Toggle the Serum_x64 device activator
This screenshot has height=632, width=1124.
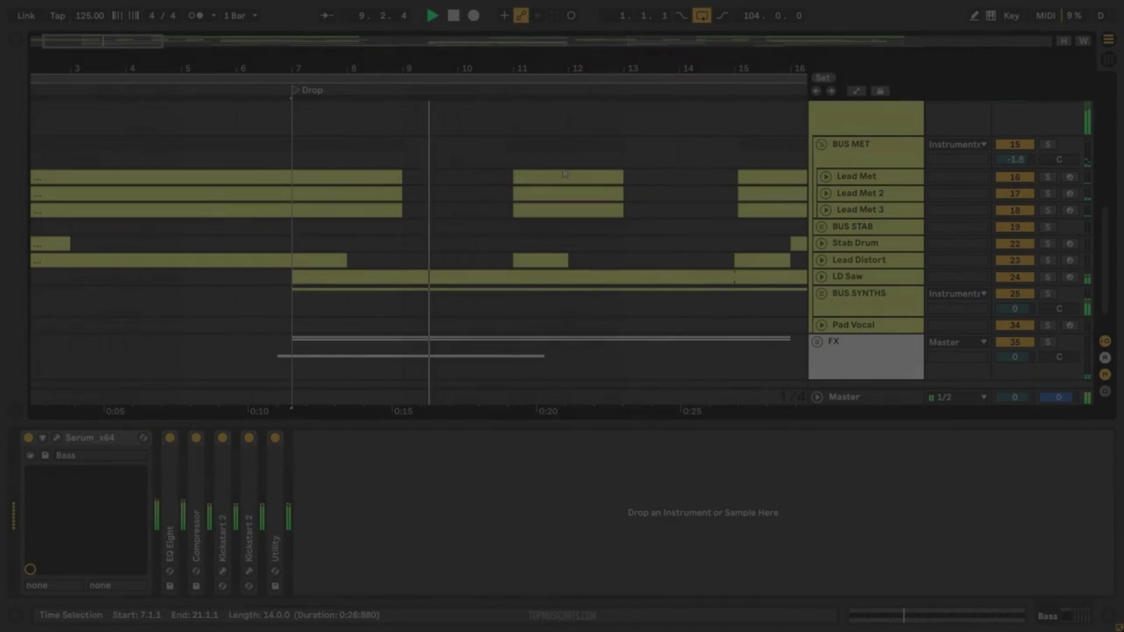point(28,438)
